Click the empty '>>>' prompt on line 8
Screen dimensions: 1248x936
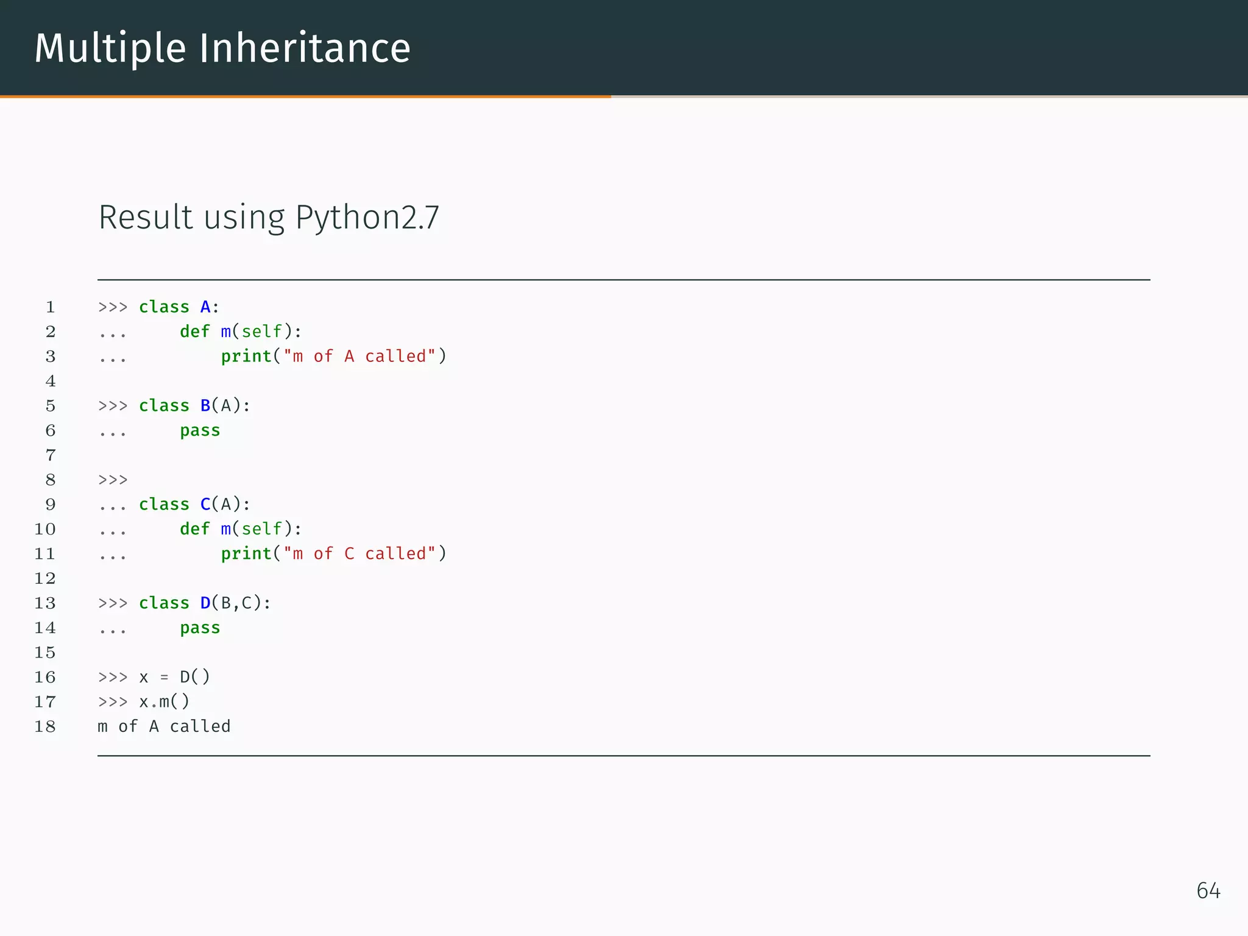113,480
